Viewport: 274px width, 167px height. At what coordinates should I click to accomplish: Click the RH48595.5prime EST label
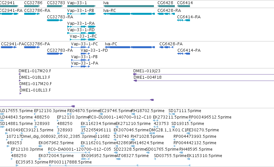196,149
